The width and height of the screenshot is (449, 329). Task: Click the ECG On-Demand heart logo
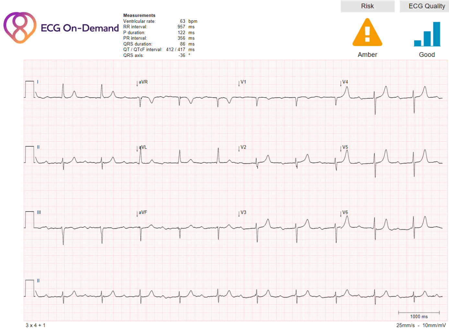[20, 28]
